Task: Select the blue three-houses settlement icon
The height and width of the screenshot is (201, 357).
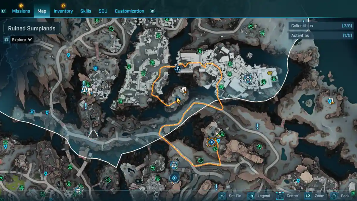Action: click(x=247, y=78)
